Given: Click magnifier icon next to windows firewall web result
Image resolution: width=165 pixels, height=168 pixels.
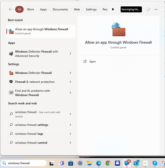Looking at the screenshot, I should pos(11,114).
